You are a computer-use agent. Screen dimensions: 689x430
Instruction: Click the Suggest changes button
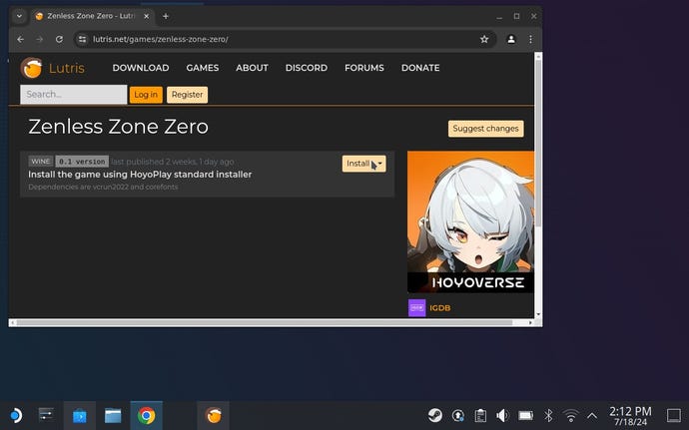pos(485,129)
